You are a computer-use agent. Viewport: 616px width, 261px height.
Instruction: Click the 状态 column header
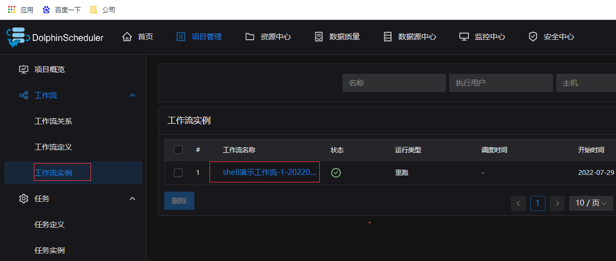338,150
